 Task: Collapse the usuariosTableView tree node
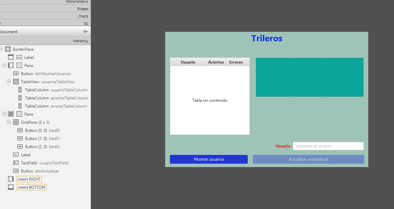pyautogui.click(x=8, y=82)
